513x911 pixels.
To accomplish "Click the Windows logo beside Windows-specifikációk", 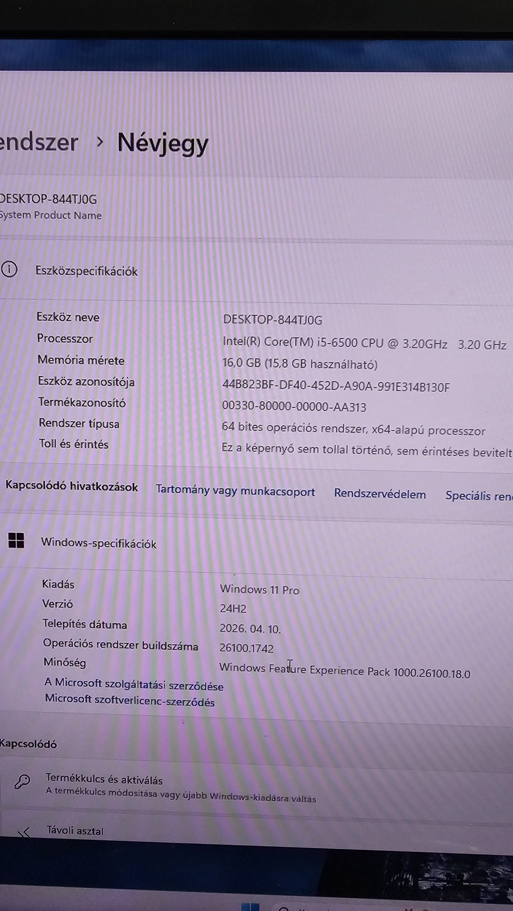I will pyautogui.click(x=16, y=541).
